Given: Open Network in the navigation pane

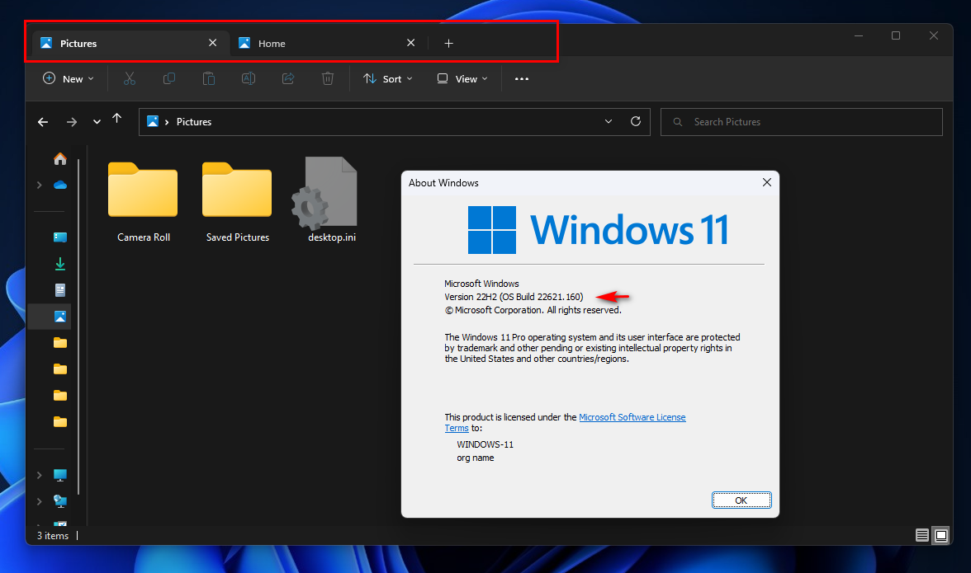Looking at the screenshot, I should coord(60,501).
